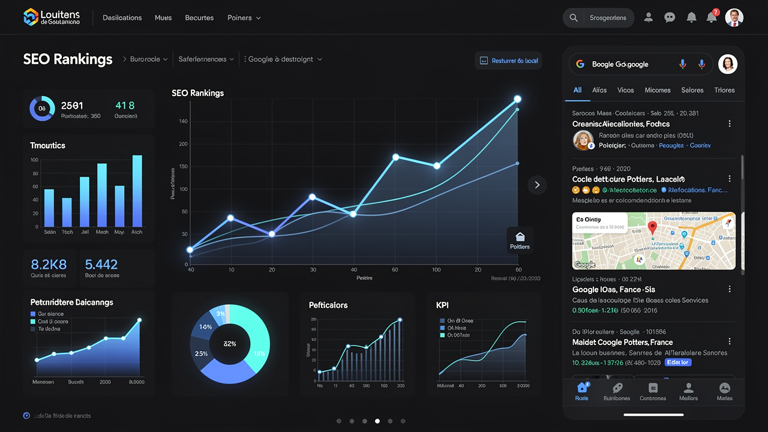The width and height of the screenshot is (768, 432).
Task: Click the Resturrer da local button
Action: [509, 61]
